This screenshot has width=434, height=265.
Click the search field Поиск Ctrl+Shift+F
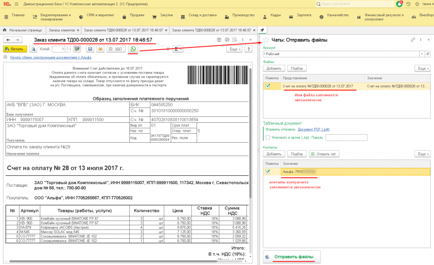pyautogui.click(x=355, y=4)
